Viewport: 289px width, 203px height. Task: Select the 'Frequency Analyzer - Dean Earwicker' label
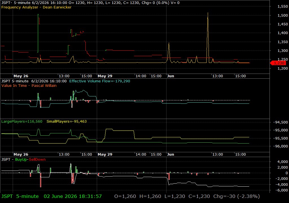(36, 7)
